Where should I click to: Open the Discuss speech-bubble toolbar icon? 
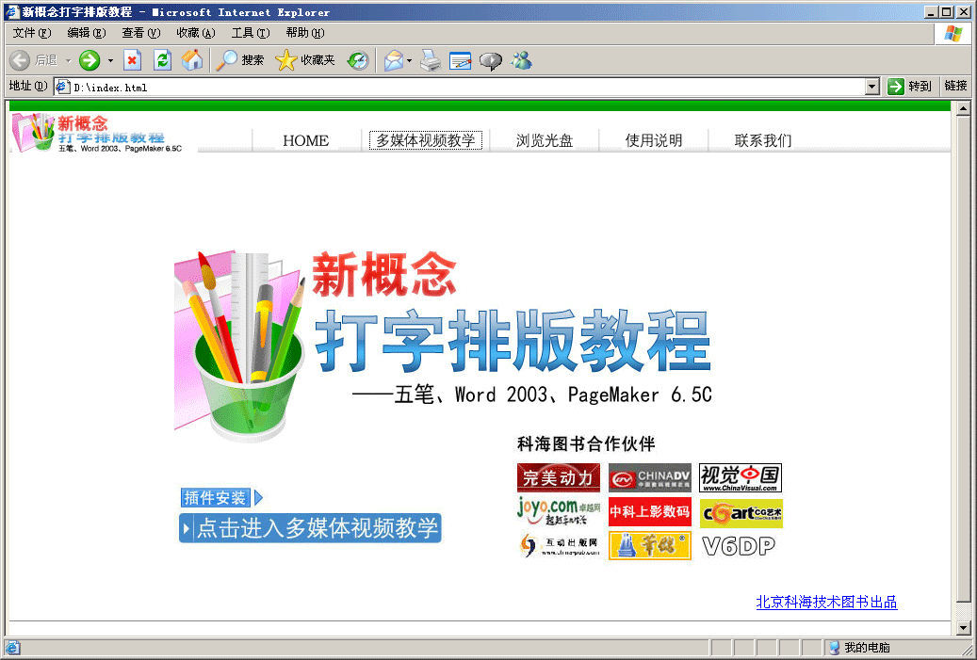(x=491, y=60)
